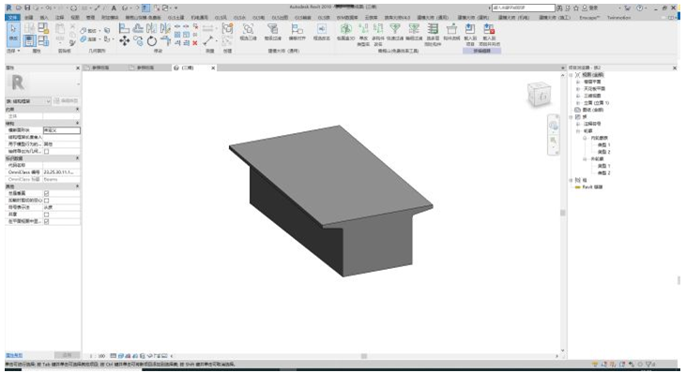The image size is (686, 373).
Task: Collapse the 约束 section in Properties
Action: [78, 110]
